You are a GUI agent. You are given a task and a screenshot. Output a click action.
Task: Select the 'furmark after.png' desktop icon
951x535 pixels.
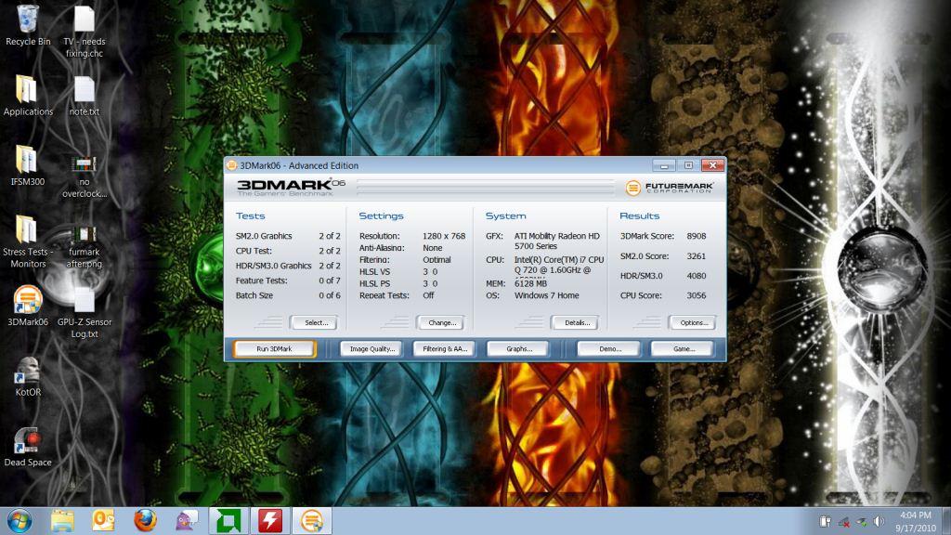point(85,246)
